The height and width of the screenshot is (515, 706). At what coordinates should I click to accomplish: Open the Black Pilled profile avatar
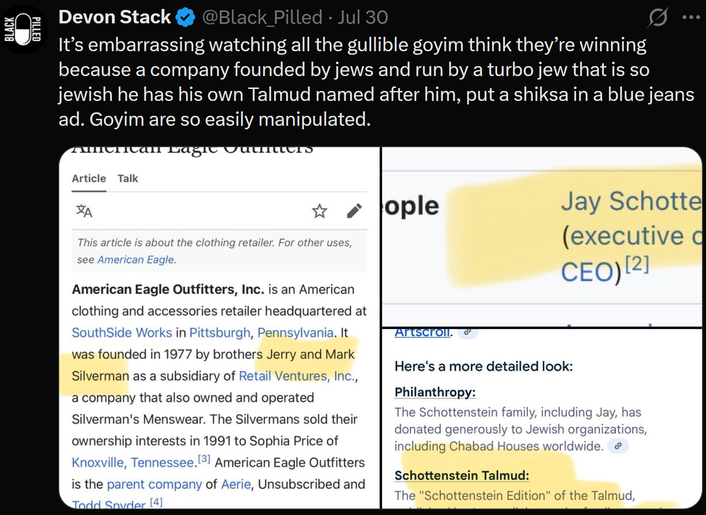(23, 29)
